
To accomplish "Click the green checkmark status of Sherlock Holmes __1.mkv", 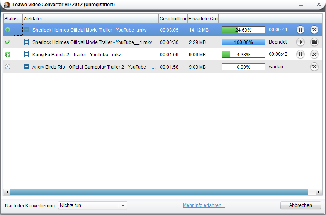I will pyautogui.click(x=8, y=42).
